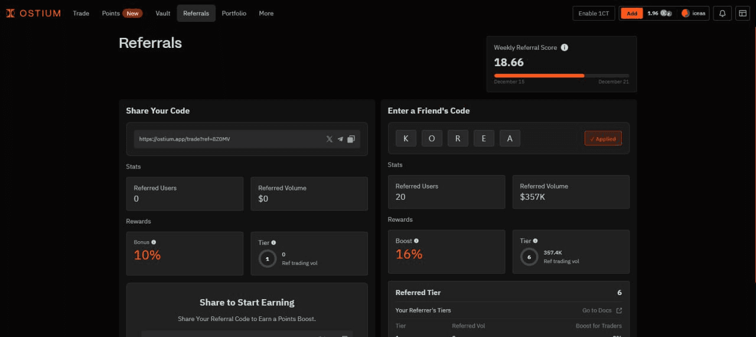Image resolution: width=756 pixels, height=337 pixels.
Task: Click the Weekly Referral Score info icon
Action: (564, 47)
